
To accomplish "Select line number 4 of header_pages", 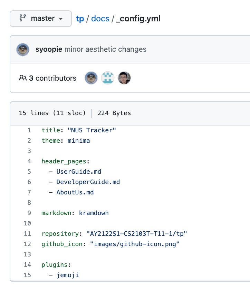I will point(29,161).
